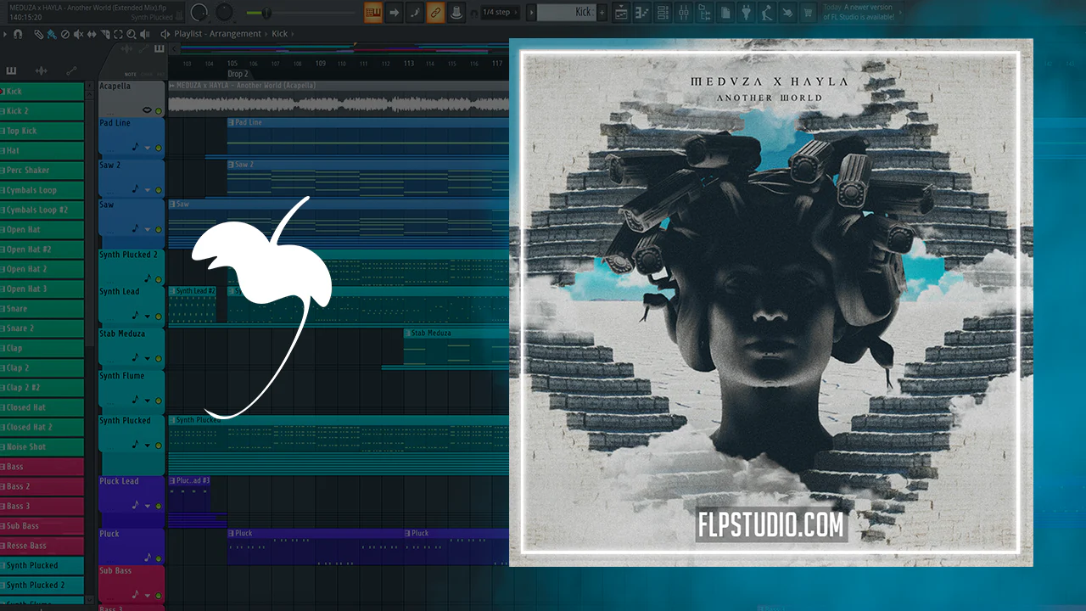
Task: Mute the Pluck track
Action: coord(159,558)
